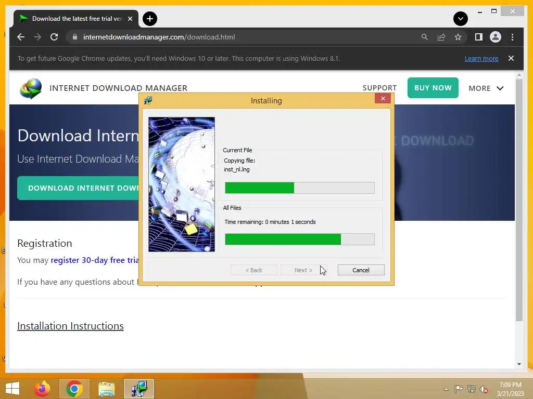Open the SUPPORT menu item

click(379, 88)
